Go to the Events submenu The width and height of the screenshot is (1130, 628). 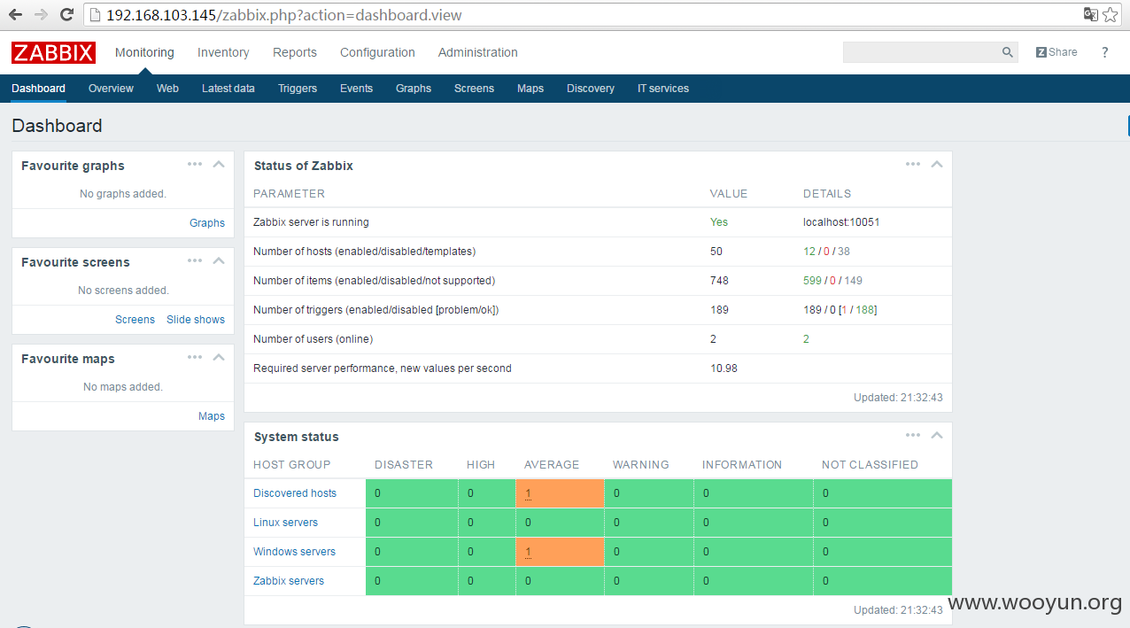coord(356,89)
